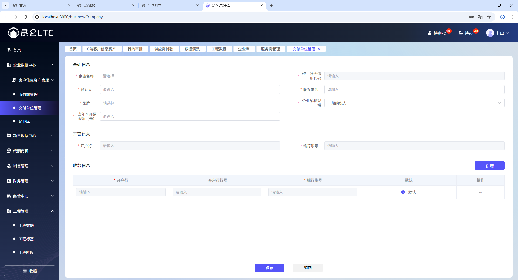Viewport: 518px width, 280px height.
Task: Click the 昆仑LTC logo
Action: tap(30, 33)
